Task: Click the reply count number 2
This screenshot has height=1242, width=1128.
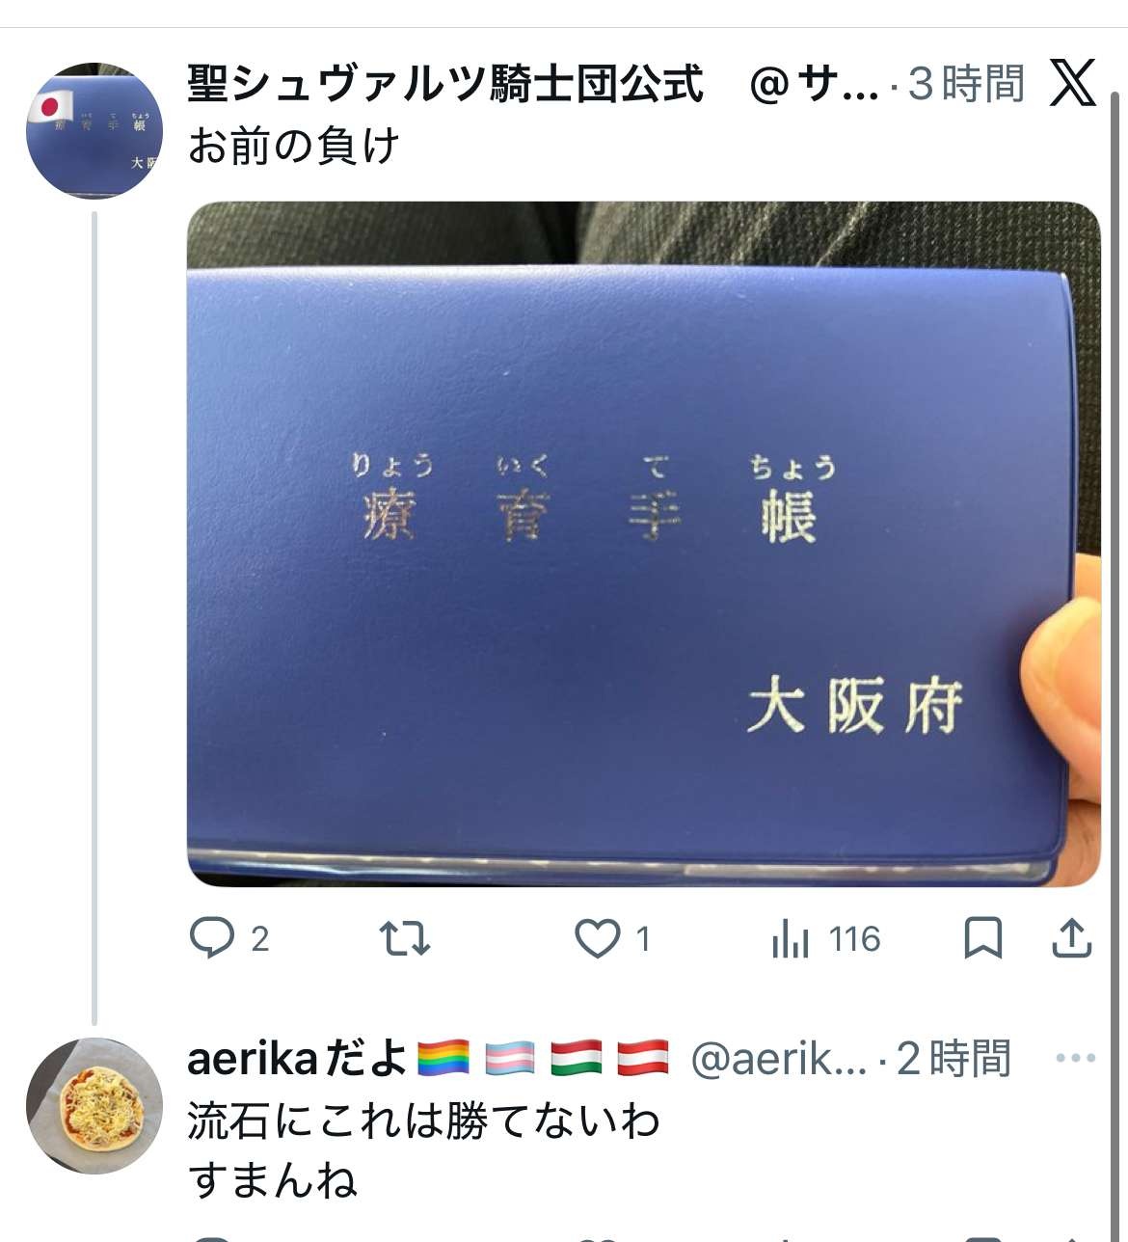Action: tap(259, 938)
